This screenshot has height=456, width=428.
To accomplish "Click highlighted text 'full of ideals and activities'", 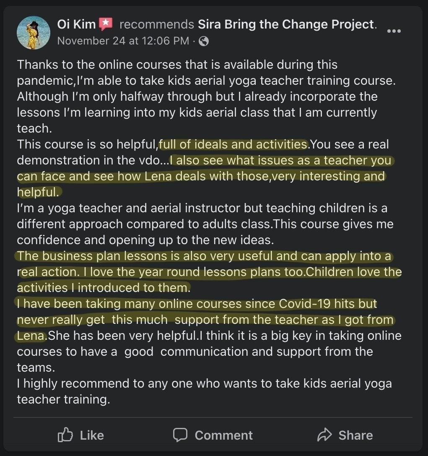I will pos(233,145).
